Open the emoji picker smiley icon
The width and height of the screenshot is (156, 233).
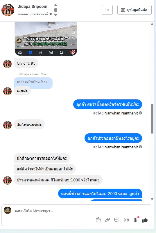click(126, 220)
